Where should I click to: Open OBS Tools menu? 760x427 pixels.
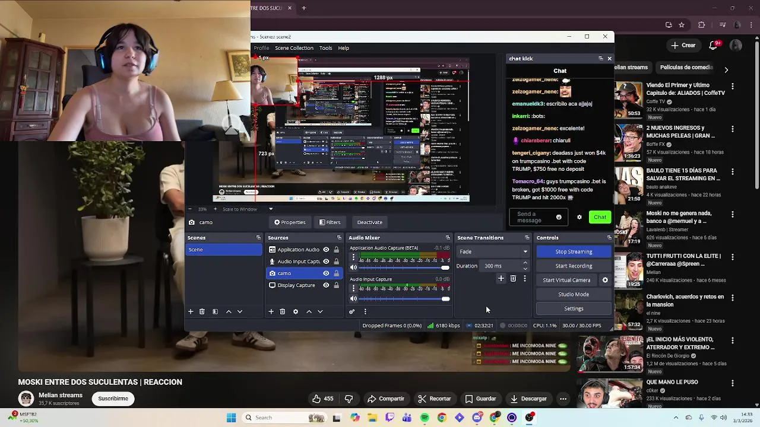(x=325, y=48)
